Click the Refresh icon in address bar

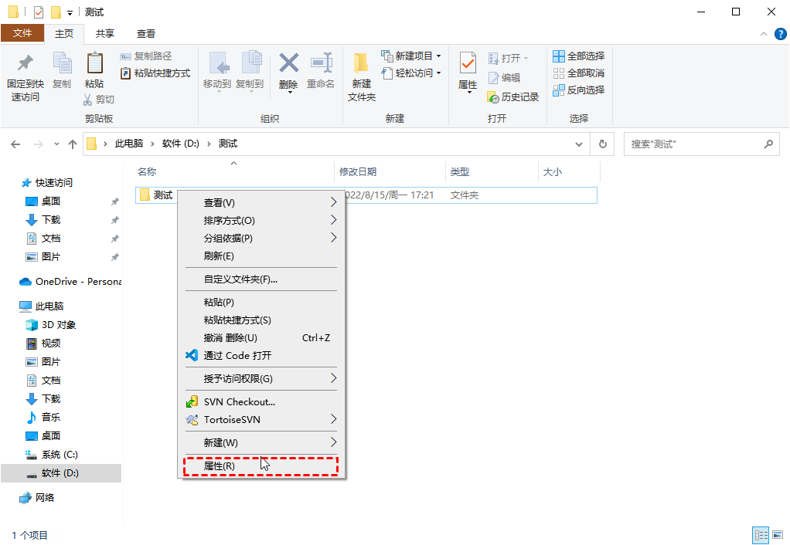point(602,144)
